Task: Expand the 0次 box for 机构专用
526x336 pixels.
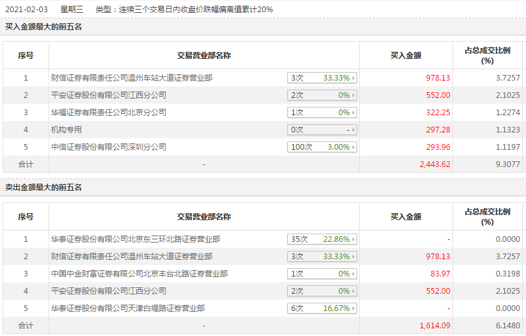Action: (x=322, y=130)
